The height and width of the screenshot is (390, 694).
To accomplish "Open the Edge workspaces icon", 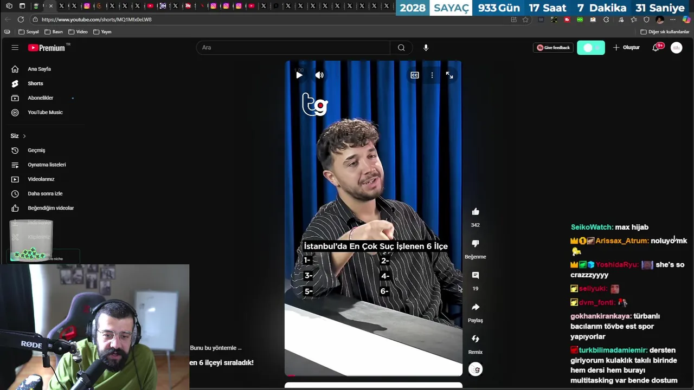I will [9, 6].
